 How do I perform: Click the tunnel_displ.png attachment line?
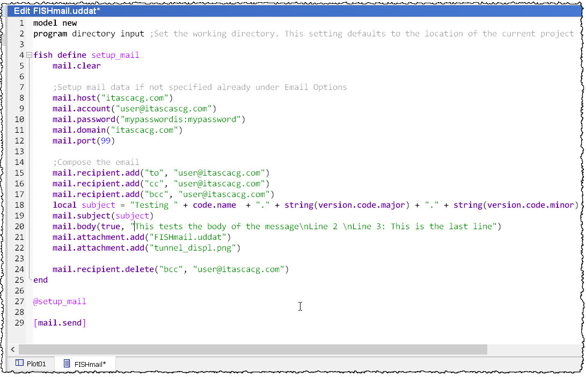(x=146, y=248)
